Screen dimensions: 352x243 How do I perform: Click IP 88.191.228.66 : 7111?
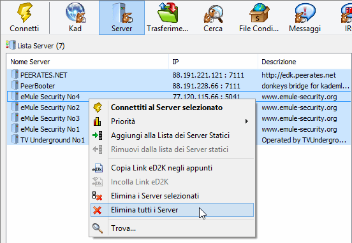(x=206, y=86)
